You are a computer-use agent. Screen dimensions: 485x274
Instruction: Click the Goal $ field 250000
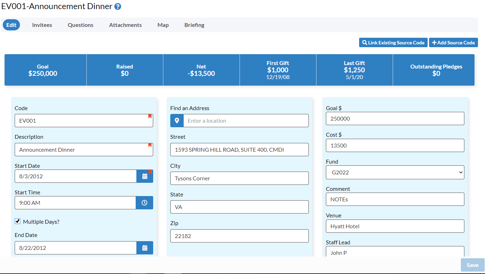pyautogui.click(x=395, y=118)
